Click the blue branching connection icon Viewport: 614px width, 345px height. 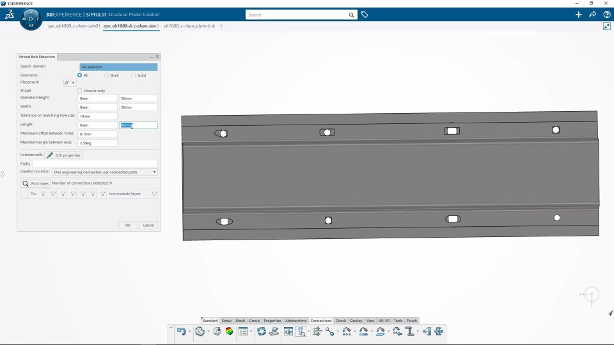[x=427, y=332]
